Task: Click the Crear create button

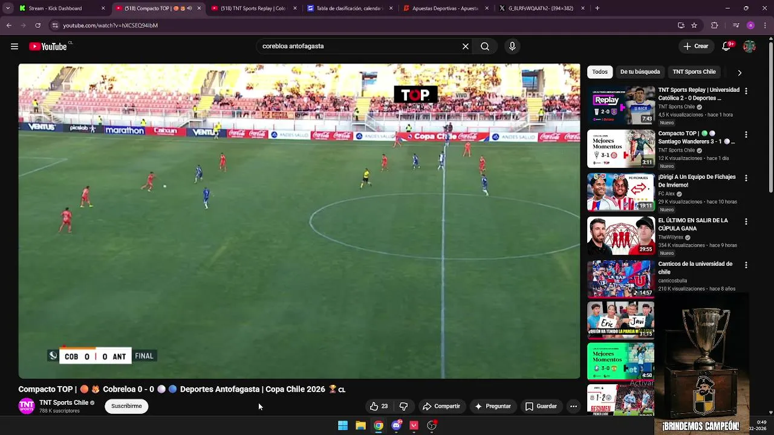Action: pos(696,47)
